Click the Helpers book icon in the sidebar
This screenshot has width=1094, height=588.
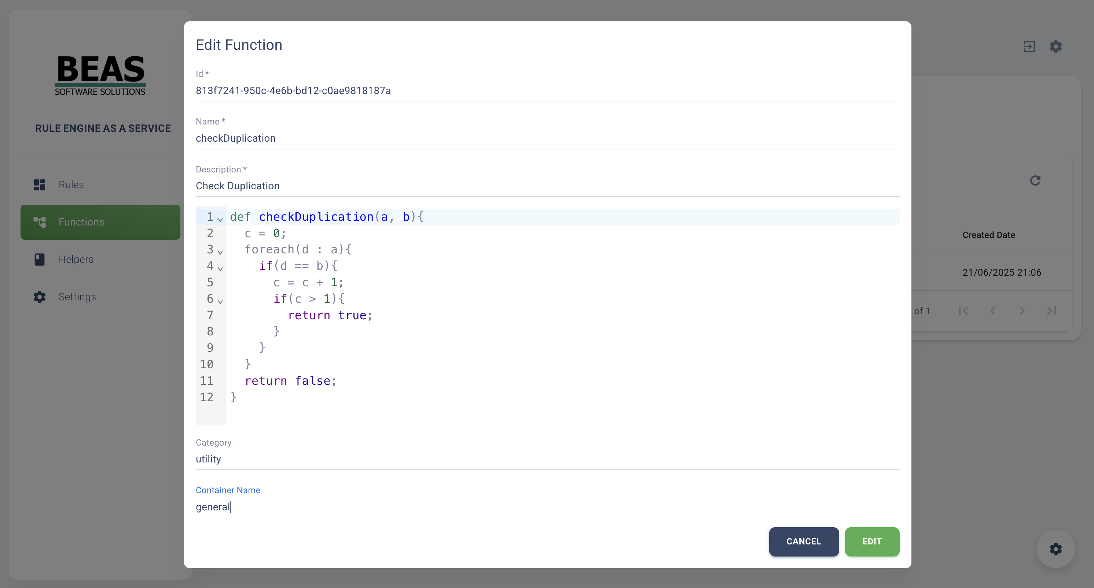pos(40,259)
